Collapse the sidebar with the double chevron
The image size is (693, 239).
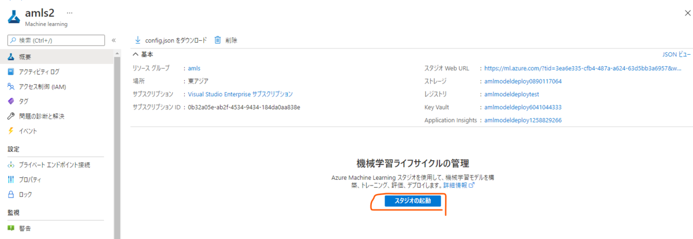113,40
